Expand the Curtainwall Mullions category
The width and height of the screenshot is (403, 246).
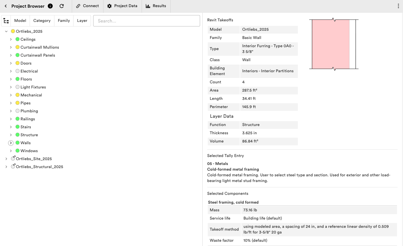pyautogui.click(x=11, y=47)
